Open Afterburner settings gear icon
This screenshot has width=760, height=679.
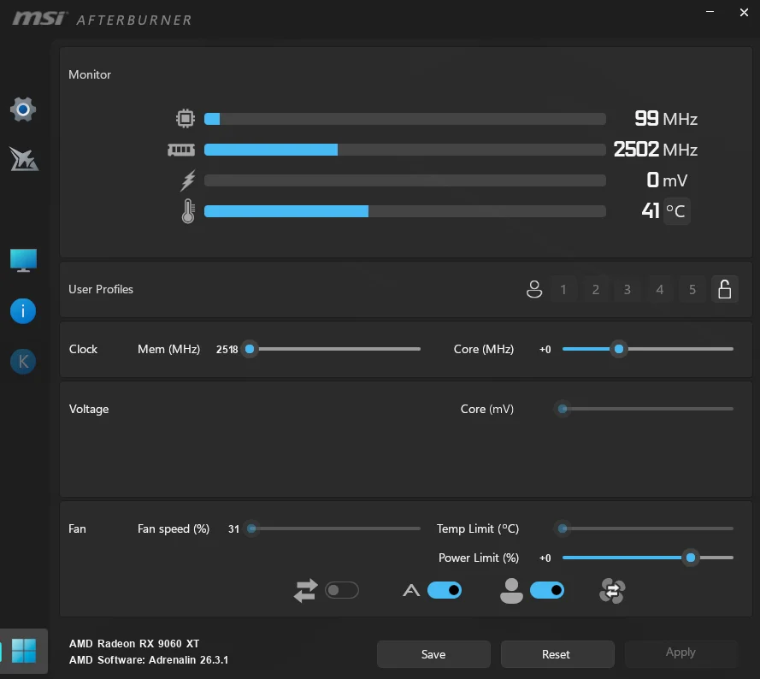point(23,109)
